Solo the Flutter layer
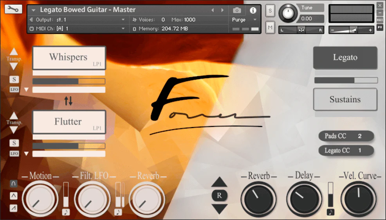Image resolution: width=386 pixels, height=220 pixels. point(14,143)
